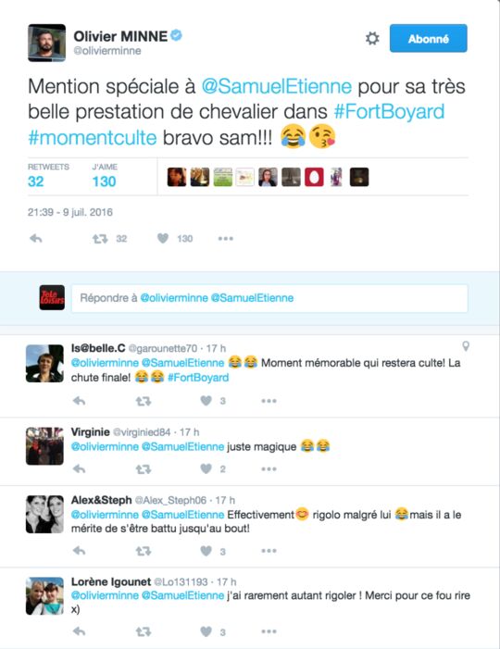This screenshot has height=649, width=500.
Task: Click the location pin on Is@belle.C's reply
Action: [466, 346]
